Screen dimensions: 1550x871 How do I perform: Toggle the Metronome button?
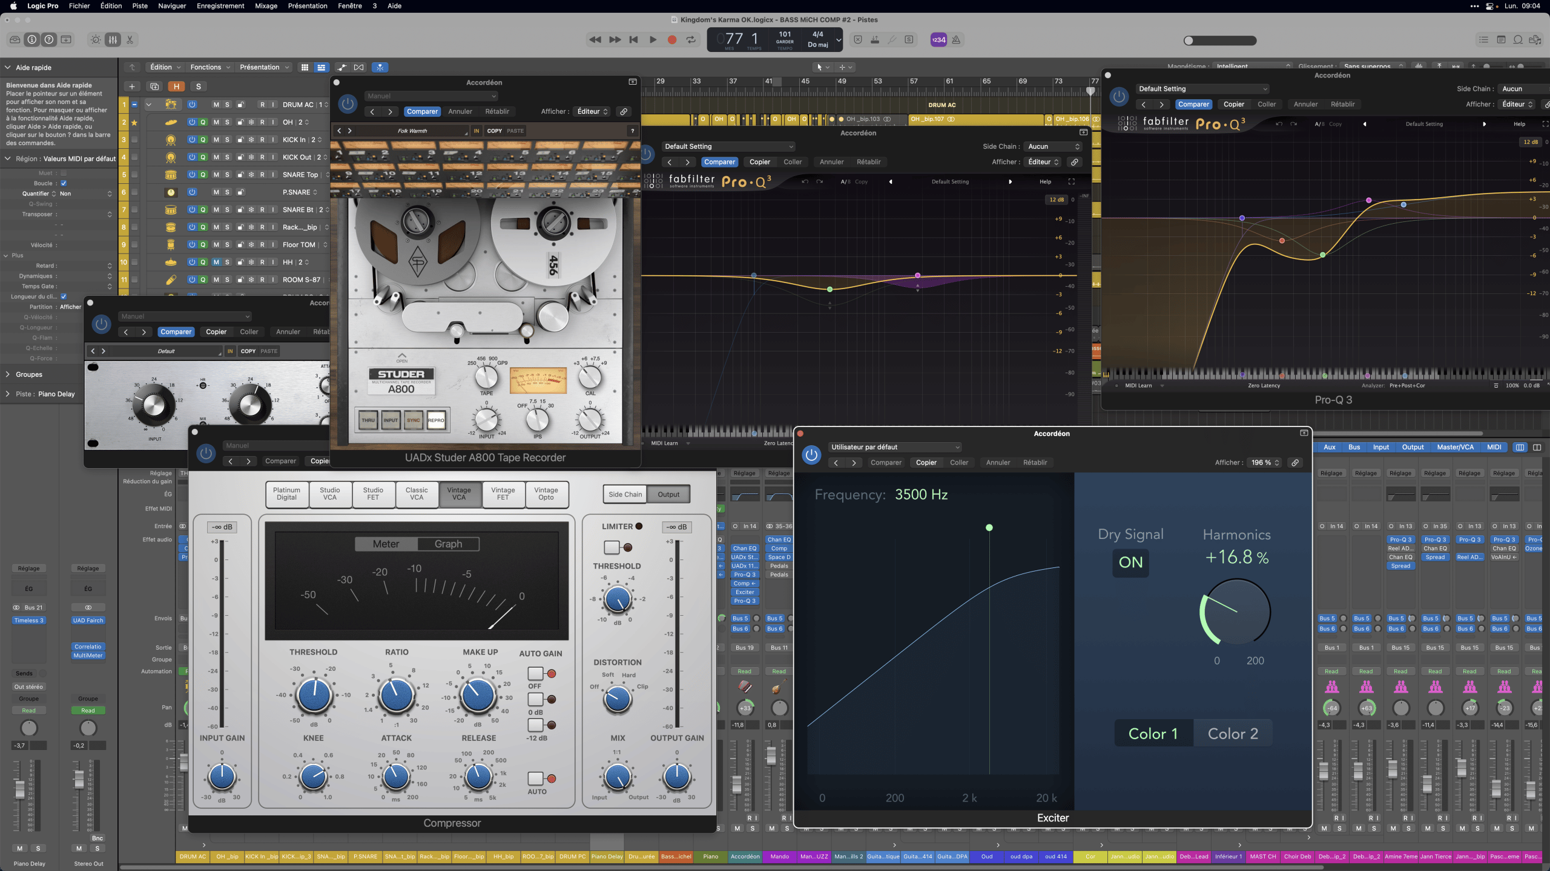pyautogui.click(x=956, y=40)
